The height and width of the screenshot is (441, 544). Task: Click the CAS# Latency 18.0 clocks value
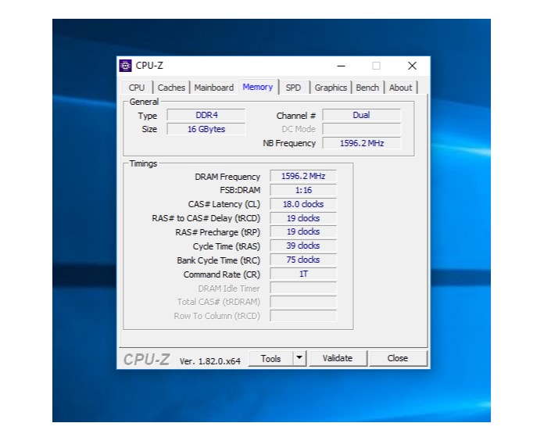pos(303,204)
